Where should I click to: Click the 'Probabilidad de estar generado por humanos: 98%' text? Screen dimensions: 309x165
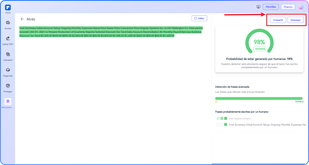click(x=259, y=59)
